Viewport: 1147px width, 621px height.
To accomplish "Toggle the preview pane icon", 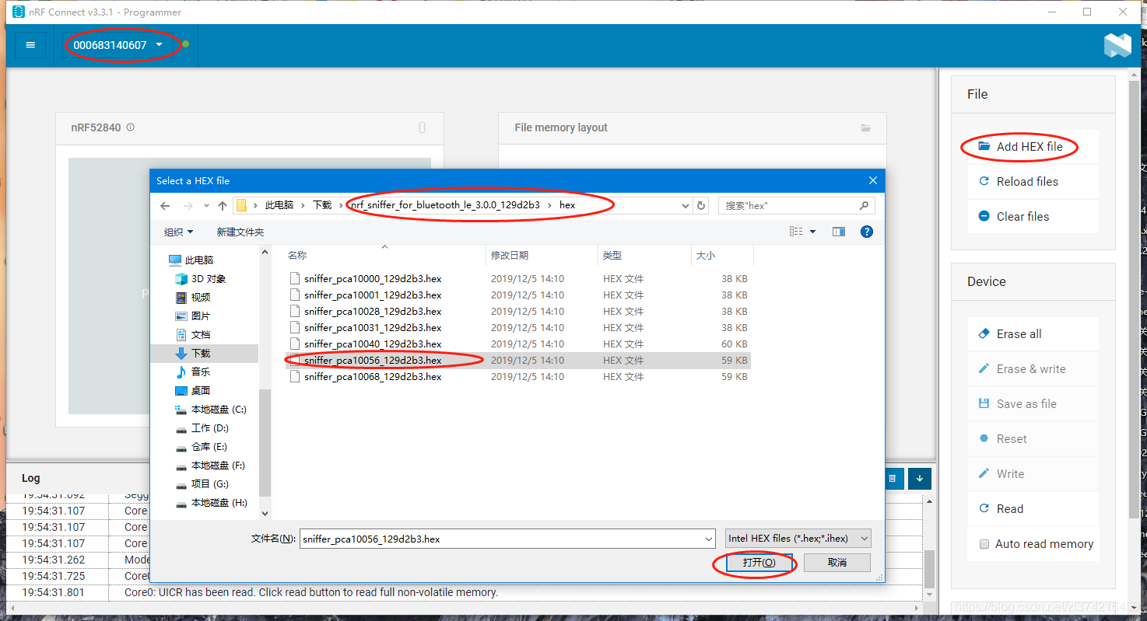I will [838, 232].
